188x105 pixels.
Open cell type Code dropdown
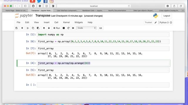coord(86,28)
